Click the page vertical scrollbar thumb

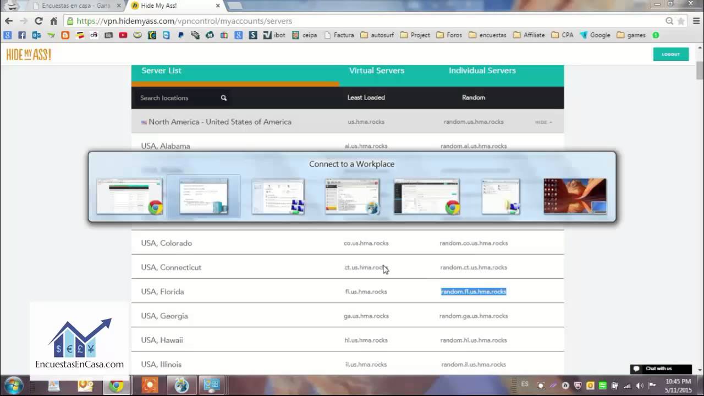point(700,71)
